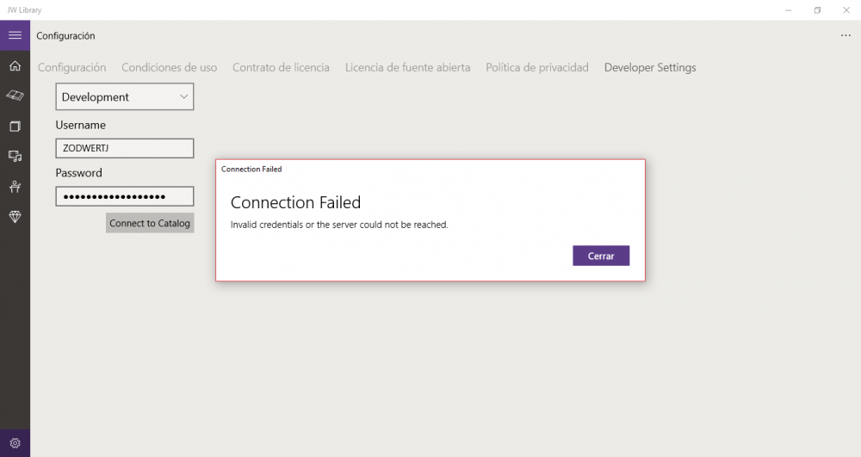Open the Política de privacidad tab

537,67
